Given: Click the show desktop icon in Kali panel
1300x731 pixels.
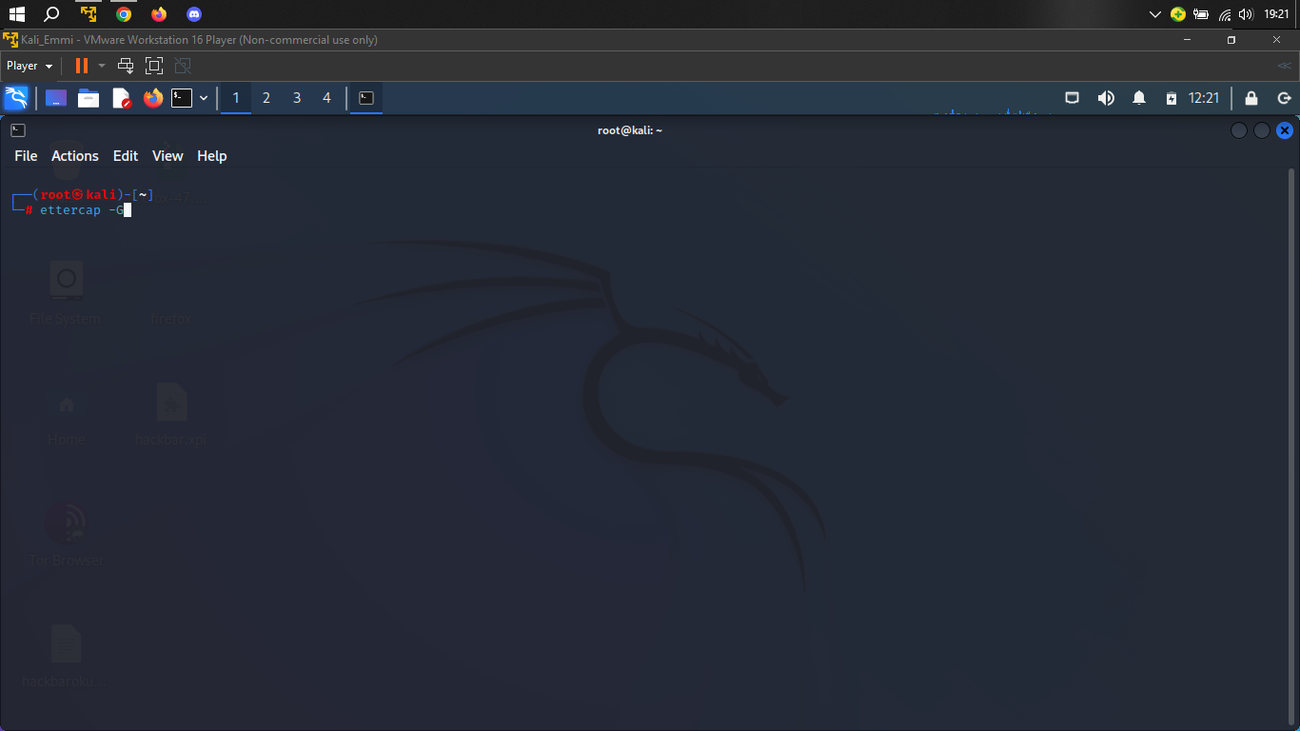Looking at the screenshot, I should 56,98.
